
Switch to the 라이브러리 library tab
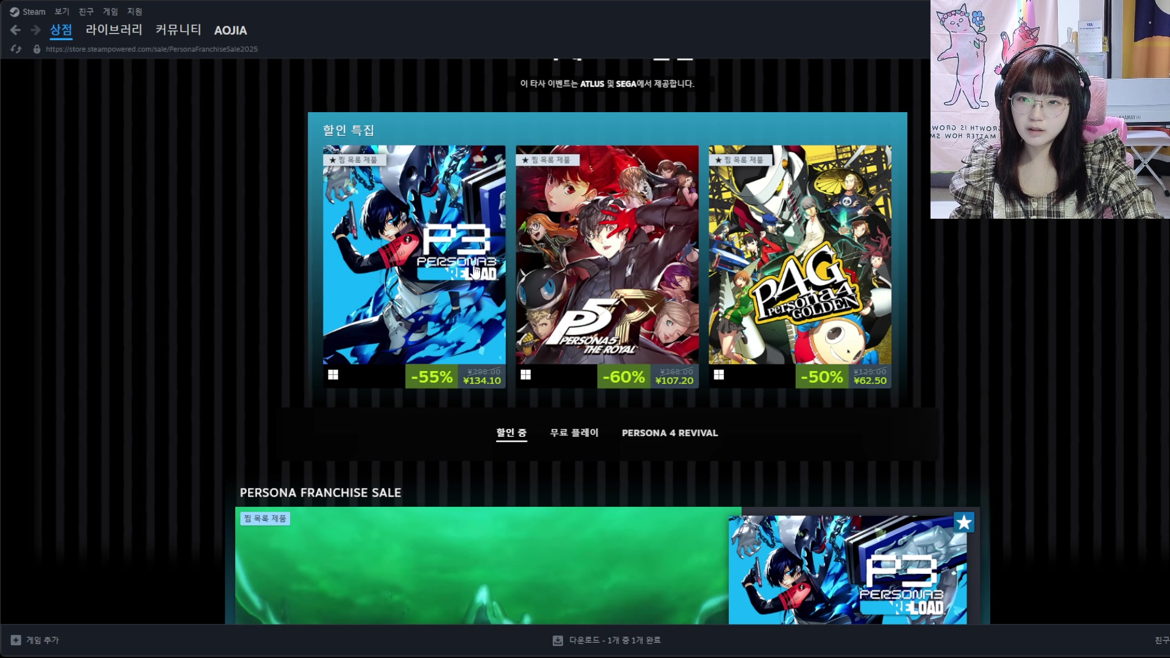[114, 30]
